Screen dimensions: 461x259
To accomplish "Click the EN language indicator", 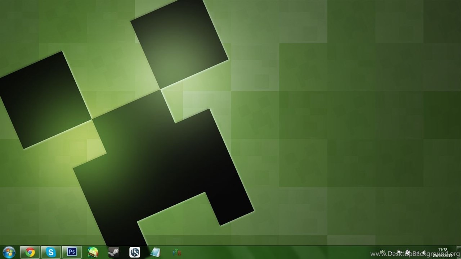I will pyautogui.click(x=382, y=251).
